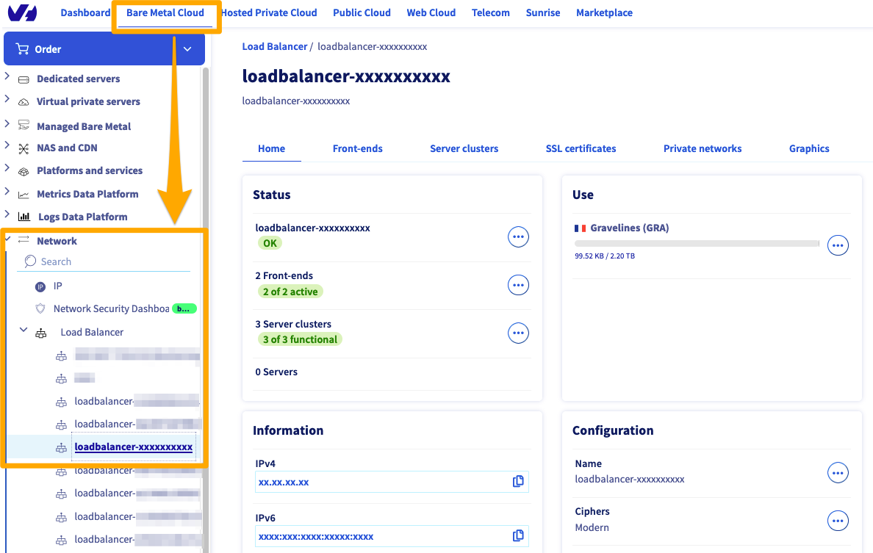
Task: Switch to the Front-ends tab
Action: coord(357,148)
